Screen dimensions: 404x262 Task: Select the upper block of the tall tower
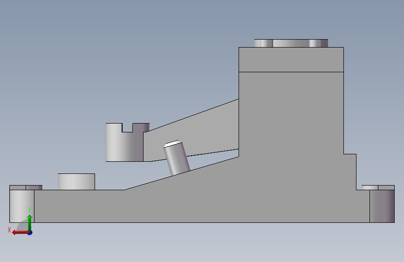pos(291,60)
